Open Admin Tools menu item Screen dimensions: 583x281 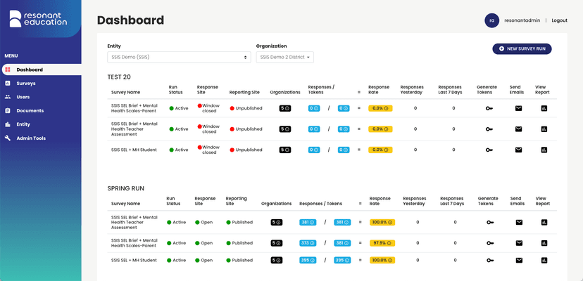pos(31,138)
